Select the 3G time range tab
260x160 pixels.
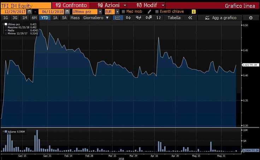[15, 18]
